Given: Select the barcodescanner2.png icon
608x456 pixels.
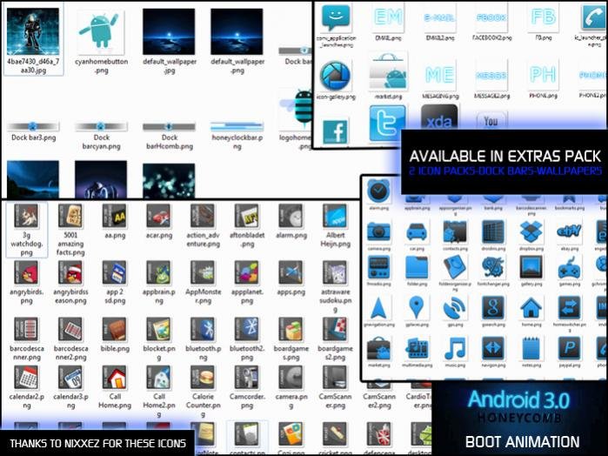Looking at the screenshot, I should (70, 329).
